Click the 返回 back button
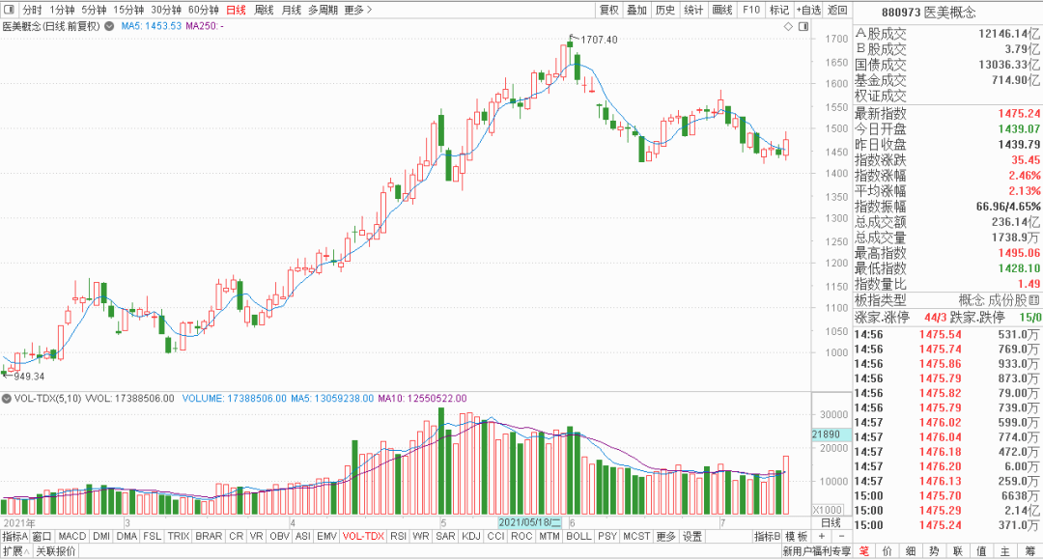Image resolution: width=1043 pixels, height=560 pixels. click(x=837, y=10)
